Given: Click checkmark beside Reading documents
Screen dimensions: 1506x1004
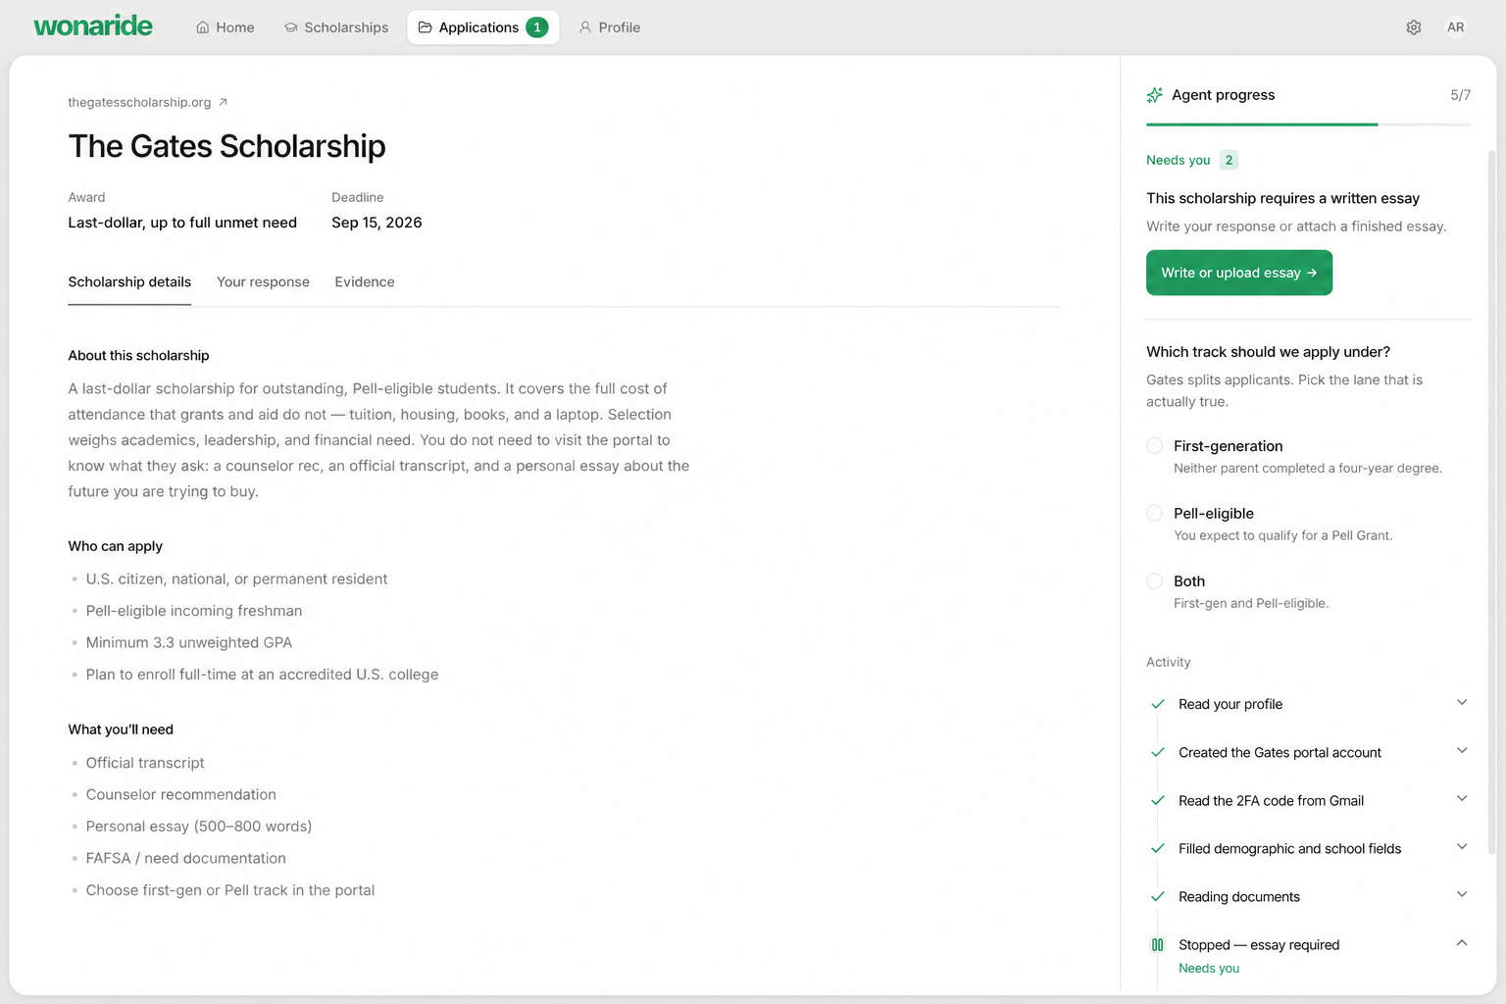Looking at the screenshot, I should 1158,896.
